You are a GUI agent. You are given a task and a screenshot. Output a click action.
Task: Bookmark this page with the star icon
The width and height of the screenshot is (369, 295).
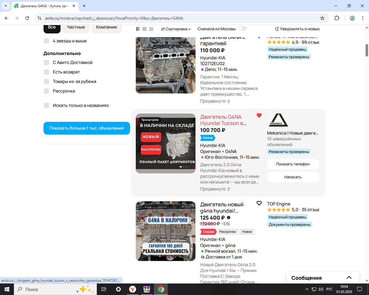(x=322, y=18)
